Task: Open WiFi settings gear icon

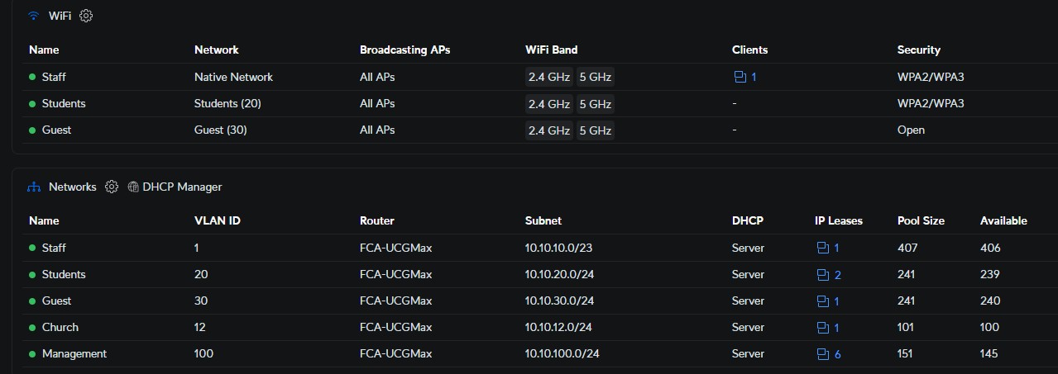Action: [86, 16]
